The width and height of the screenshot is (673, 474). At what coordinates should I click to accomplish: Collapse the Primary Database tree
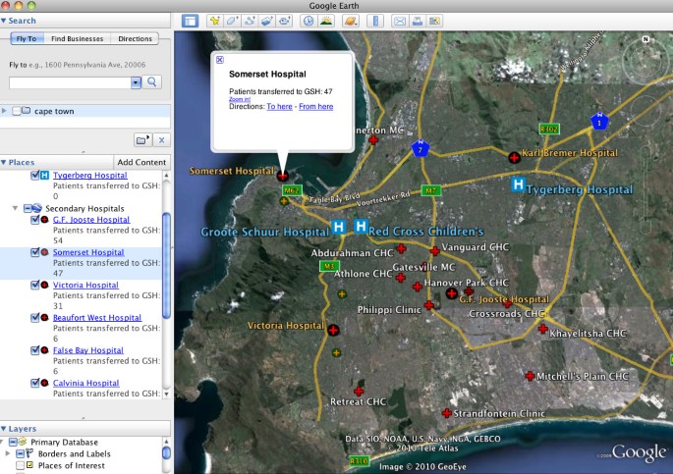point(2,442)
